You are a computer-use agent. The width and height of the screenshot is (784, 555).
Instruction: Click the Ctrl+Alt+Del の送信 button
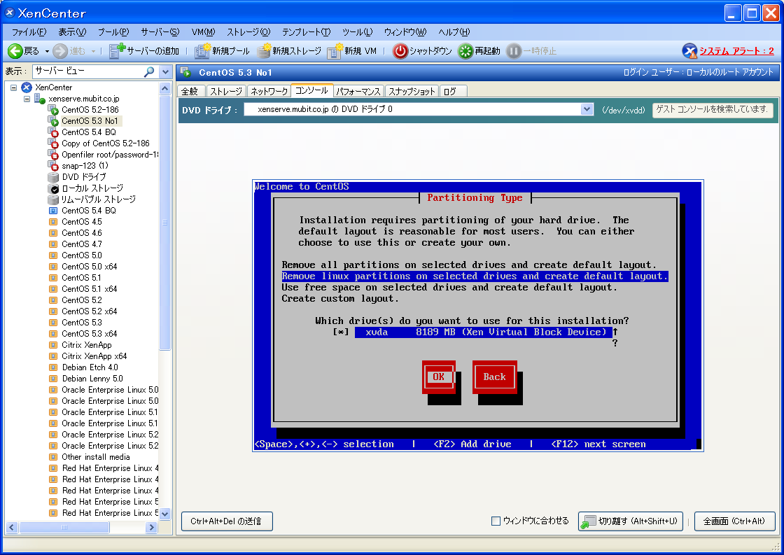[x=227, y=521]
